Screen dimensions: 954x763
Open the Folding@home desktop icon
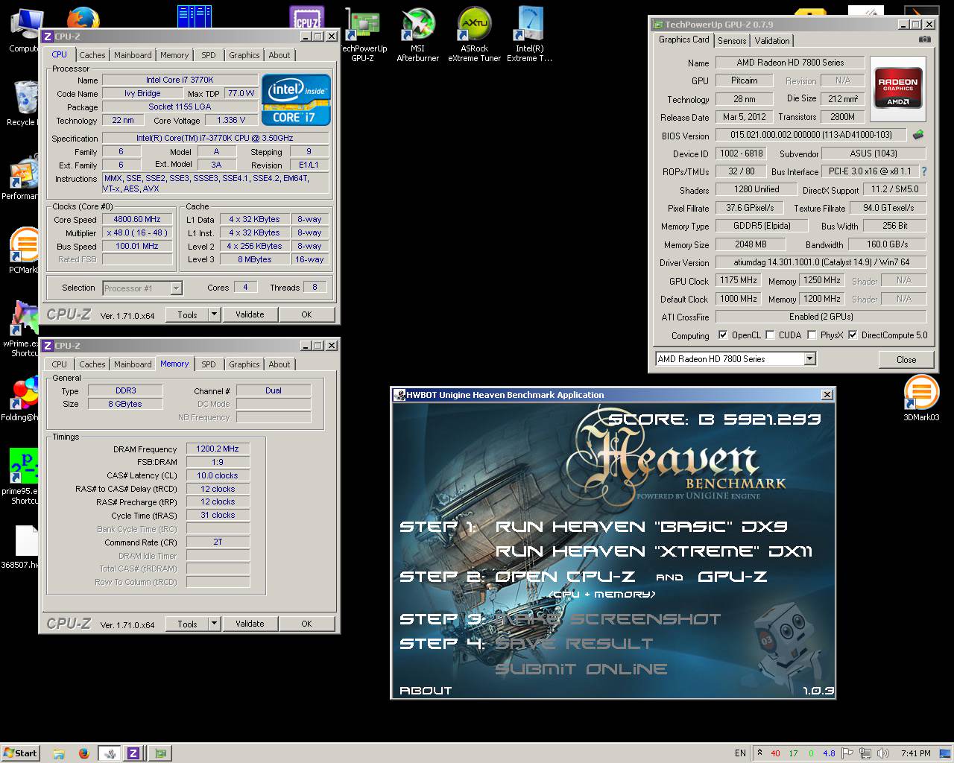tap(22, 399)
